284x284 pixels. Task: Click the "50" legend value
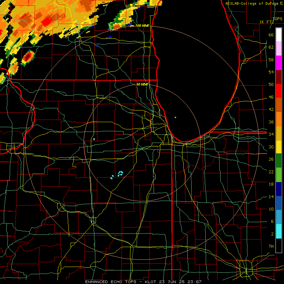[x=271, y=85]
